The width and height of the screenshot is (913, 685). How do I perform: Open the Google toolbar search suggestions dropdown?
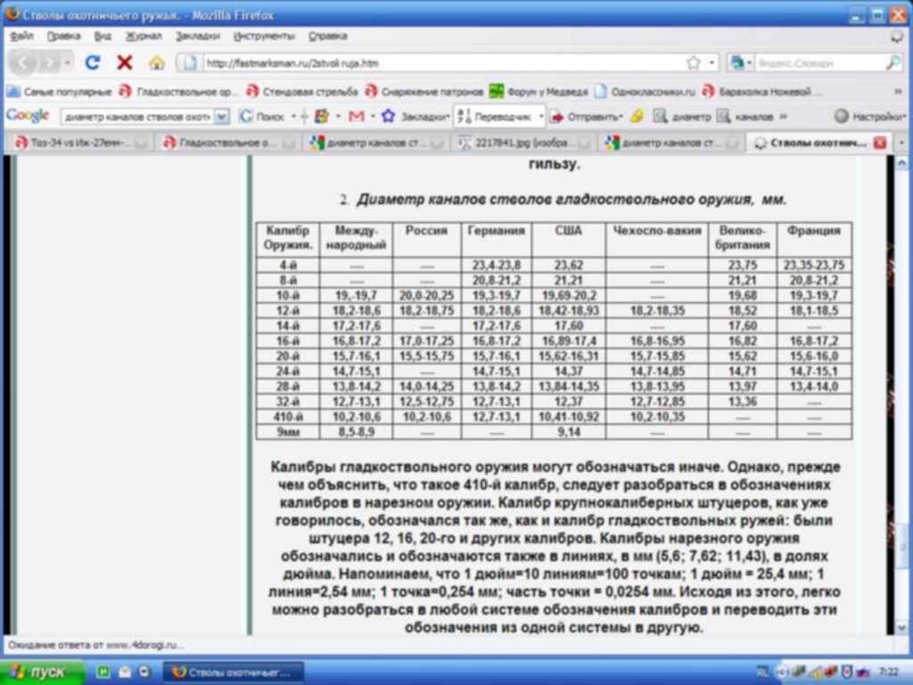222,116
